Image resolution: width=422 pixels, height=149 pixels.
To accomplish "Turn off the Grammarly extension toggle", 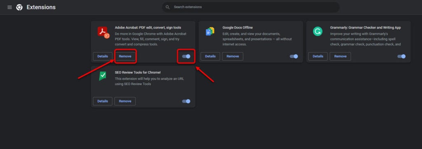I will [401, 56].
